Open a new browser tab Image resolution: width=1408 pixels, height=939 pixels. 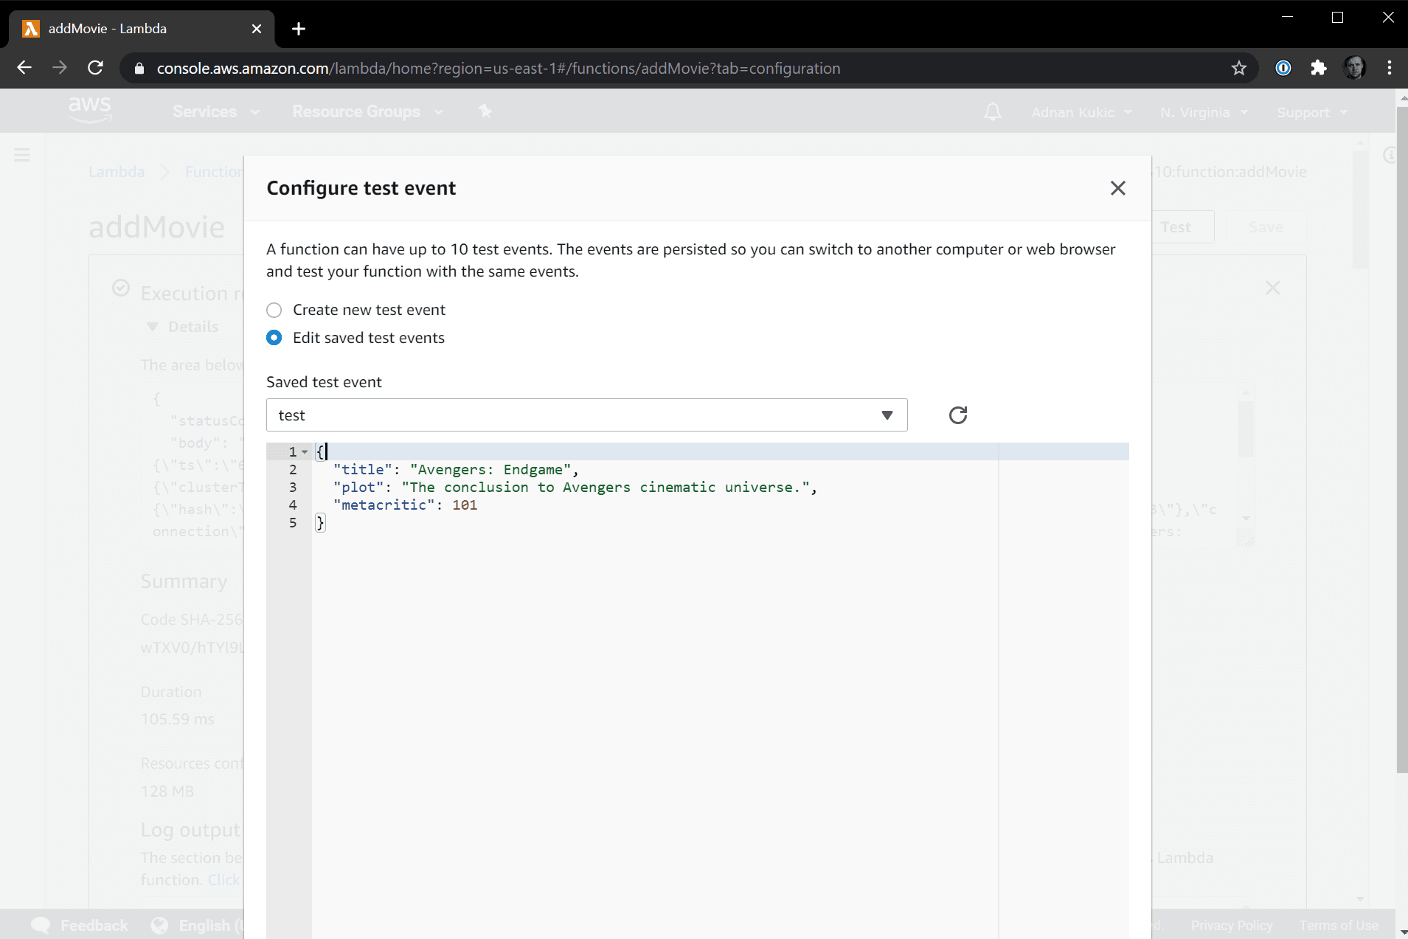pos(298,29)
